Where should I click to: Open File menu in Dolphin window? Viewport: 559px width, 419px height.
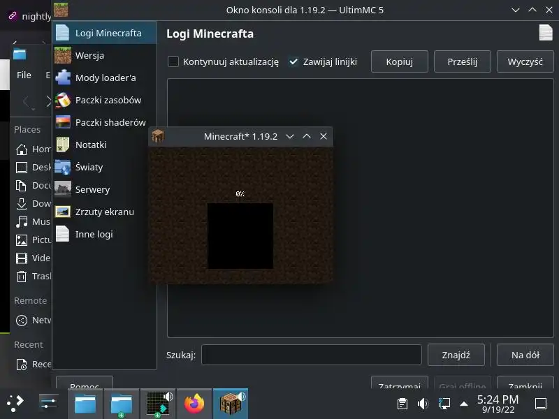point(24,75)
